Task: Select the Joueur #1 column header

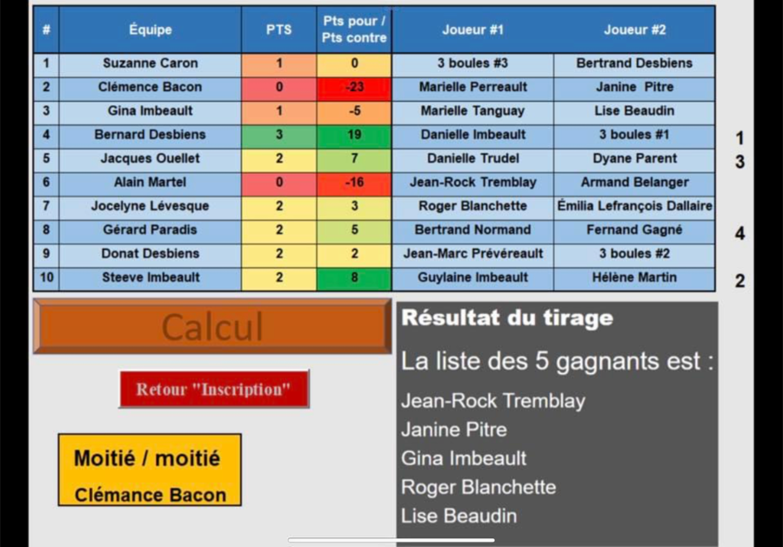Action: (472, 30)
